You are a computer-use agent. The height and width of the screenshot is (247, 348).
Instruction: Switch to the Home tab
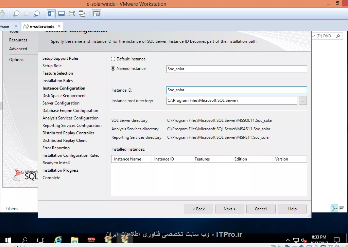click(x=4, y=26)
